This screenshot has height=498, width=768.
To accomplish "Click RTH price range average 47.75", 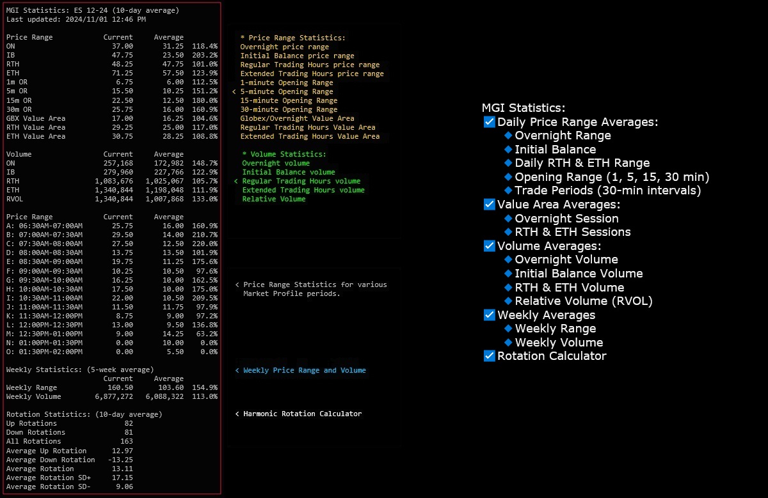I will [x=173, y=64].
